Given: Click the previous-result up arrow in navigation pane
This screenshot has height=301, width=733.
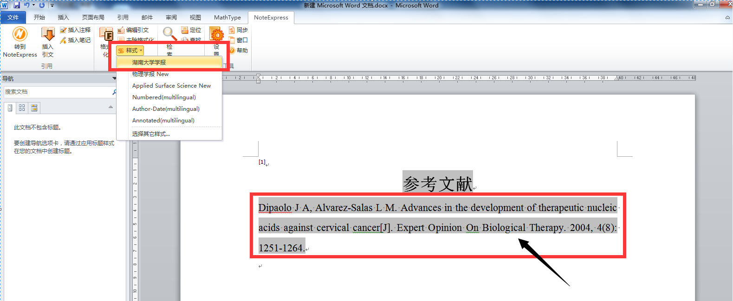Looking at the screenshot, I should [110, 107].
